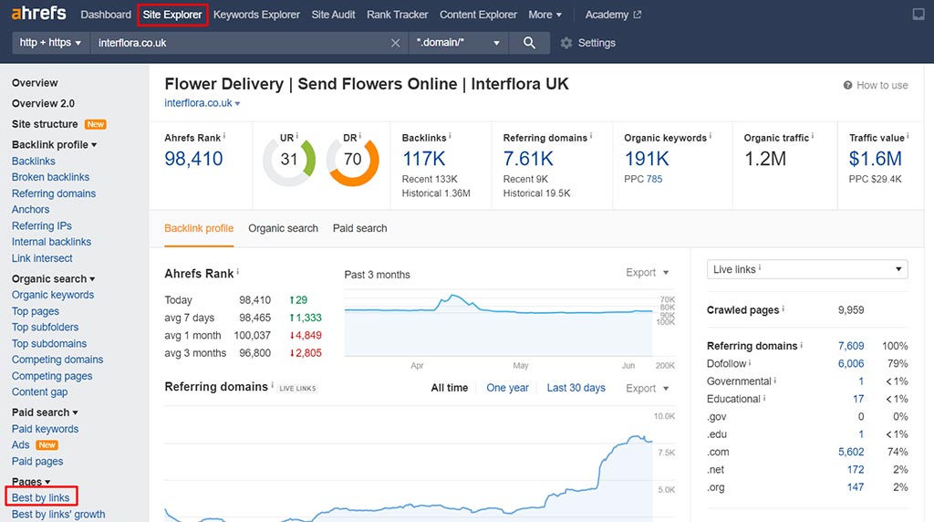Click info icon beside Ahrefs Rank metric
This screenshot has height=522, width=934.
point(224,137)
